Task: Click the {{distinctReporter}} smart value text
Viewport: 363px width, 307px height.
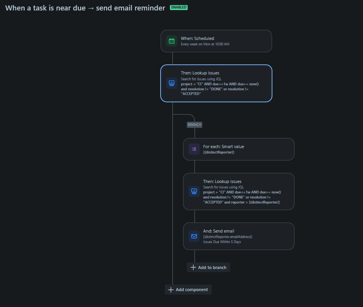Action: tap(219, 152)
